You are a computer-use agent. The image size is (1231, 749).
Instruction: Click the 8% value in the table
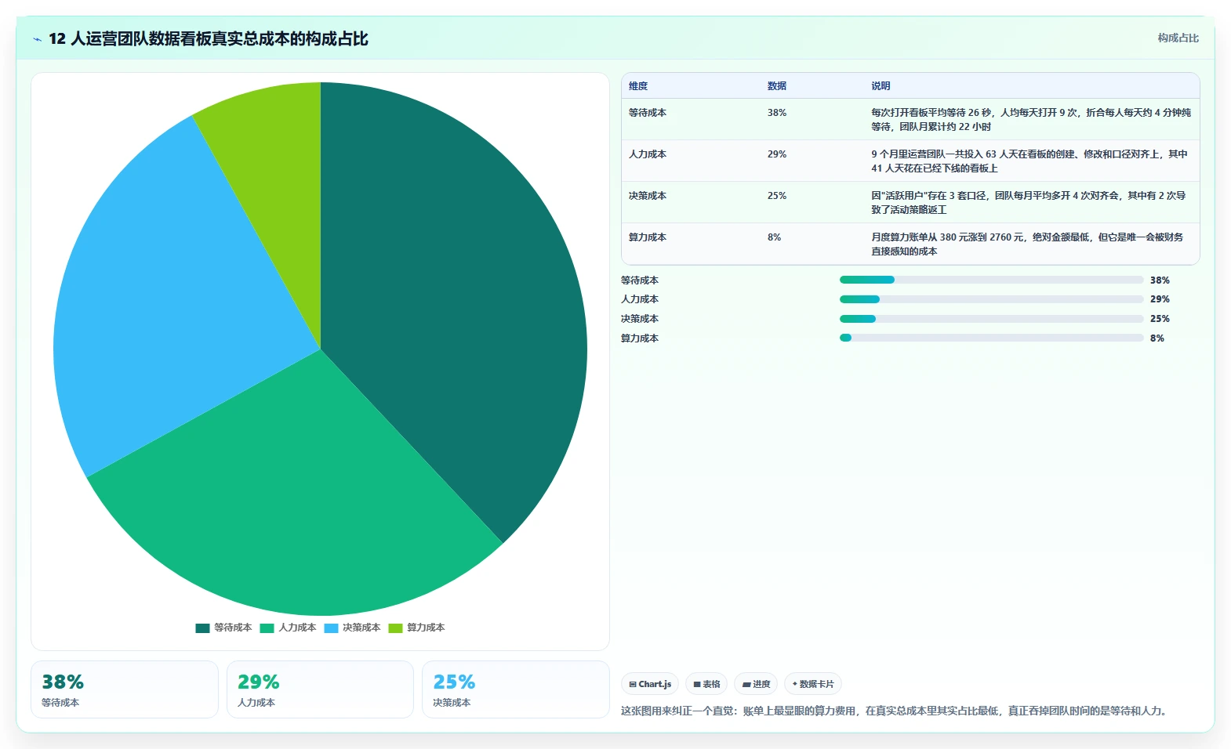point(775,237)
